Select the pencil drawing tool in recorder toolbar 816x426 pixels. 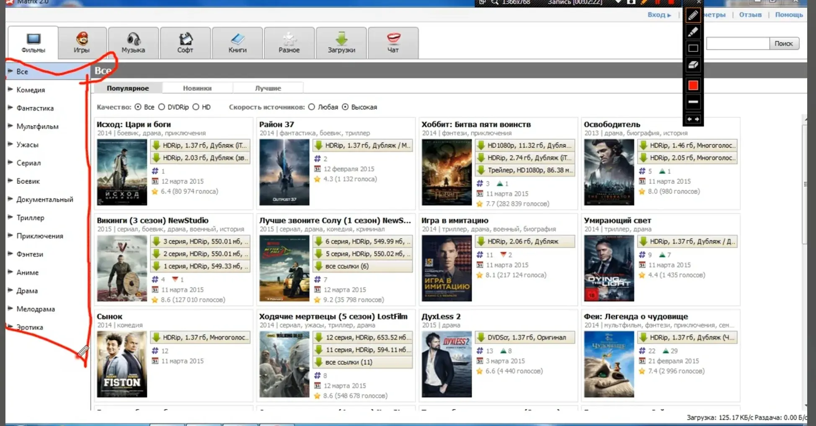[693, 15]
